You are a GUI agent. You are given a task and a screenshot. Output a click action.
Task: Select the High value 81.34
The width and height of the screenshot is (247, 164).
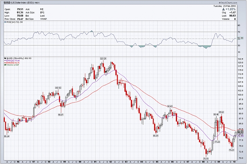pyautogui.click(x=20, y=12)
